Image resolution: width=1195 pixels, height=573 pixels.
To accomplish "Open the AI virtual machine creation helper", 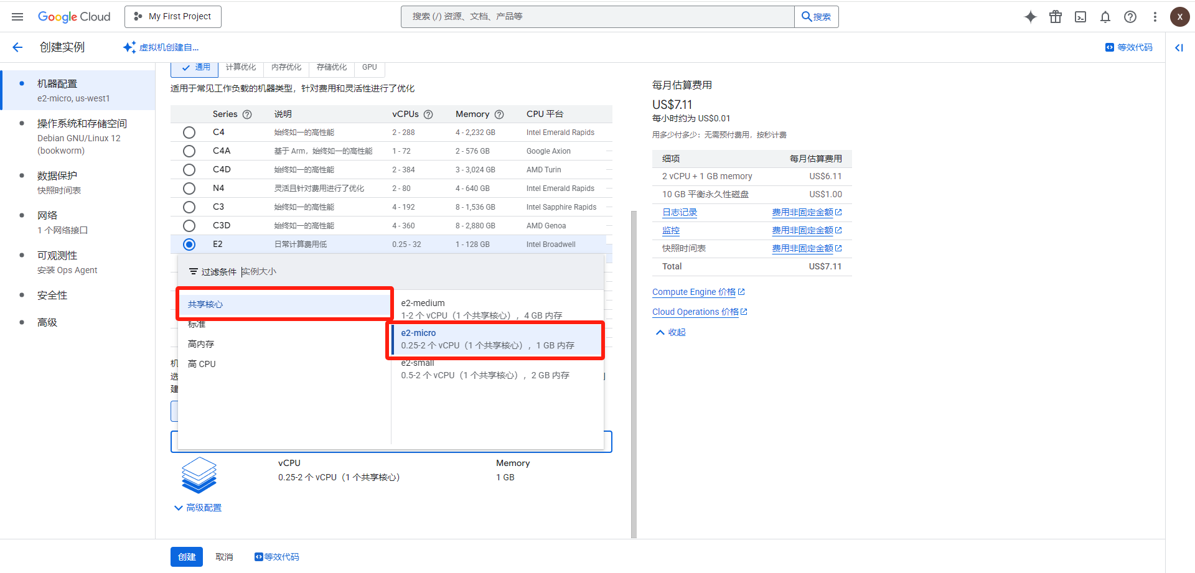I will point(161,47).
